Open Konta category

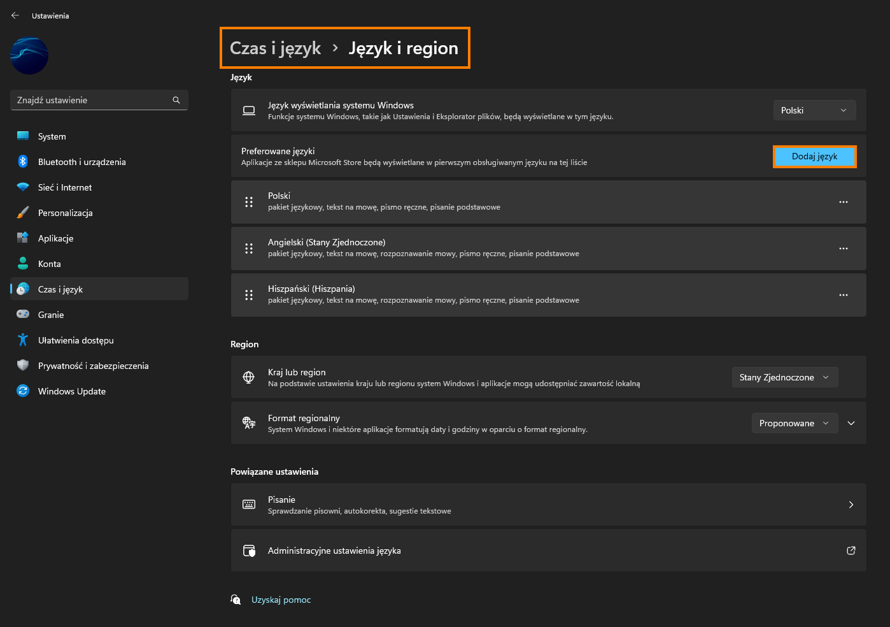(99, 264)
